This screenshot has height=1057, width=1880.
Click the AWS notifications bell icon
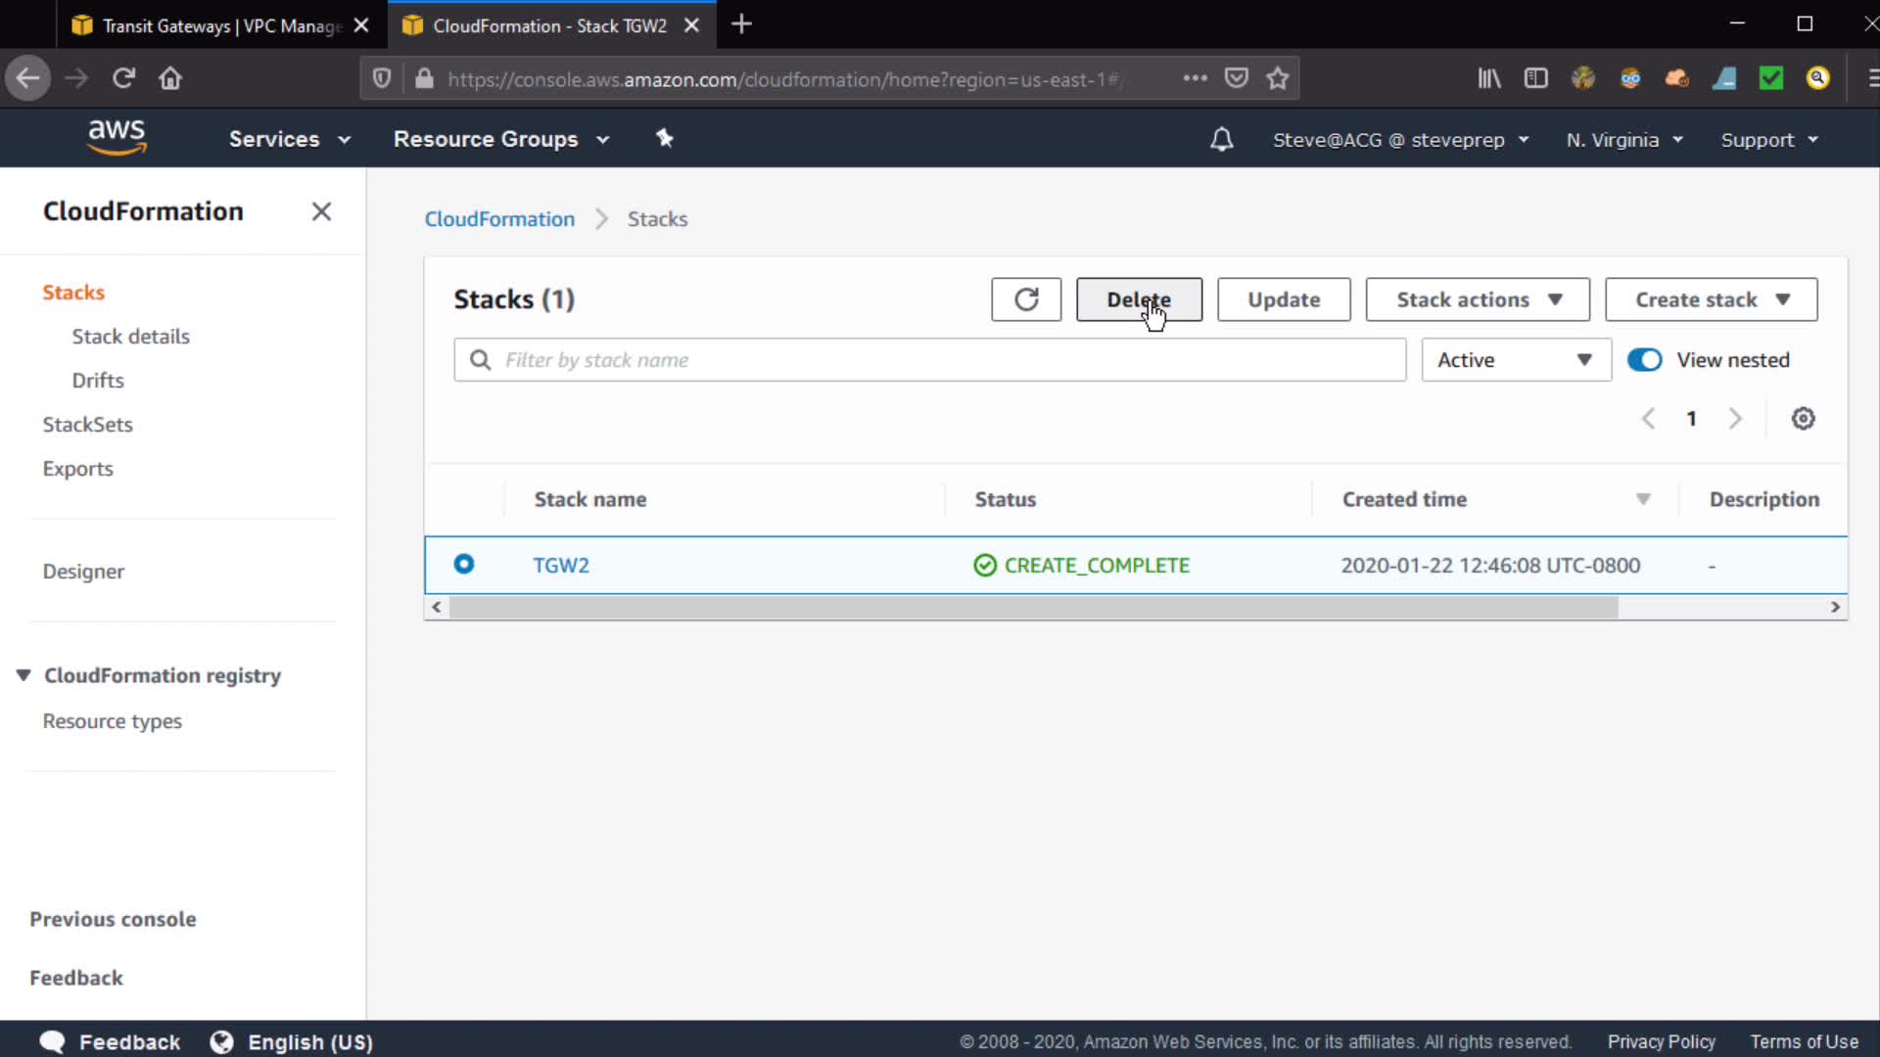pyautogui.click(x=1221, y=139)
